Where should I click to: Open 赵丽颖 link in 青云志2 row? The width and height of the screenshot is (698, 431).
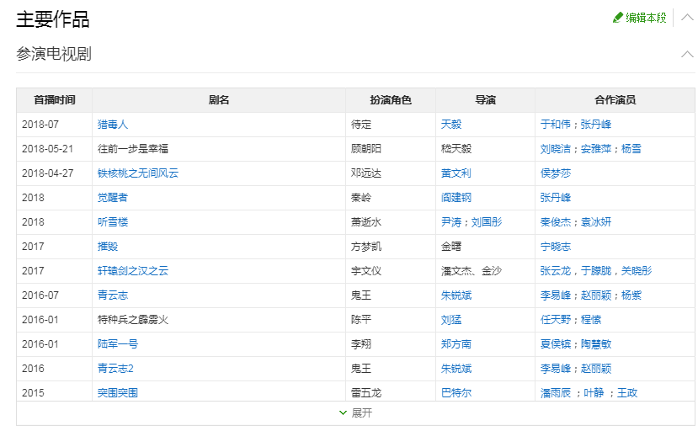coord(595,369)
